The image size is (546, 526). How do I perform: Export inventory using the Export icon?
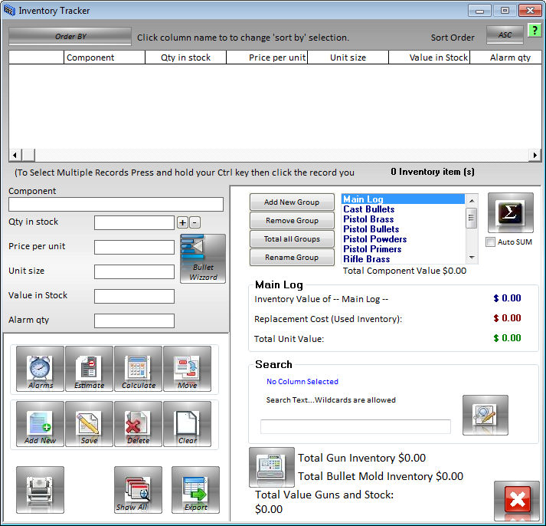click(x=195, y=490)
